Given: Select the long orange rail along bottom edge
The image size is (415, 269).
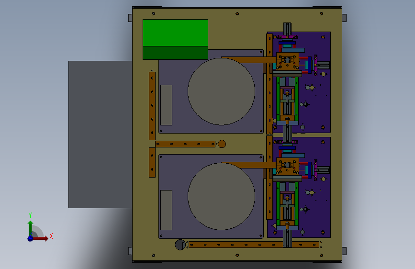Looking at the screenshot, I should coord(254,245).
